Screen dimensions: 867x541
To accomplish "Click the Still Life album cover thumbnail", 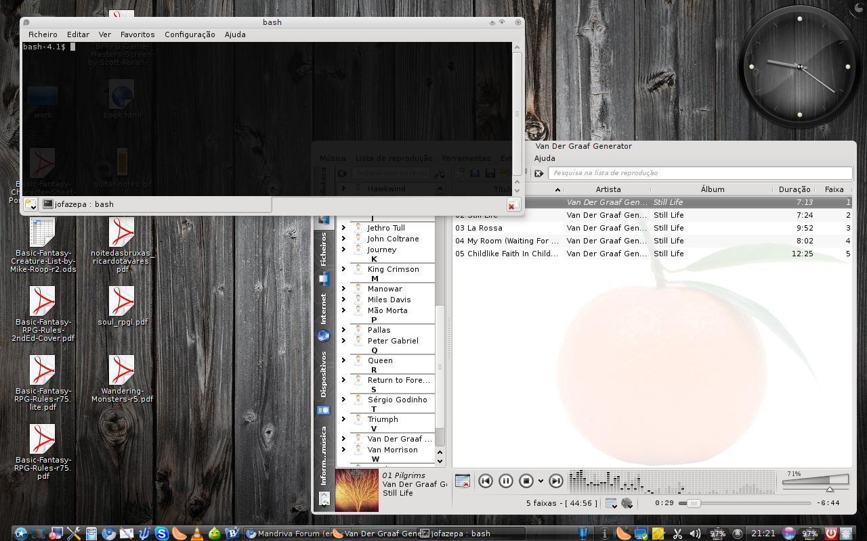I will click(x=357, y=490).
